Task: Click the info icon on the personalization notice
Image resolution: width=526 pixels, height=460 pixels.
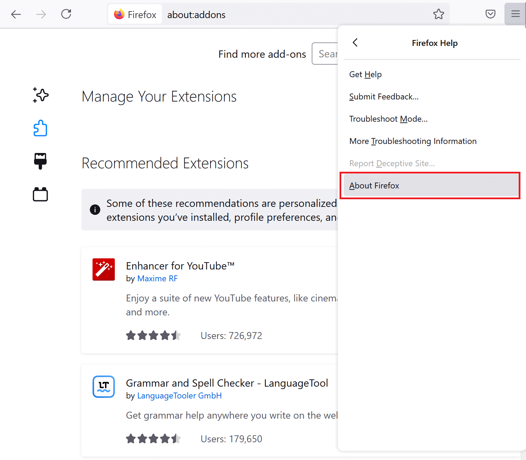Action: click(x=95, y=210)
